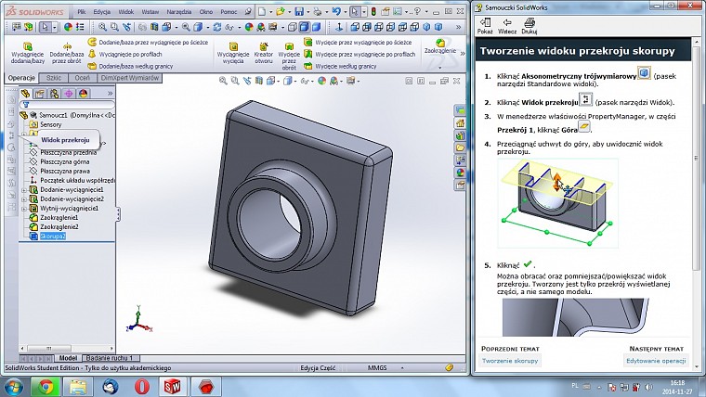Viewport: 706px width, 397px height.
Task: Choose Dodanie/baza przez wyciągnięcie po ścieżce
Action: click(x=148, y=43)
